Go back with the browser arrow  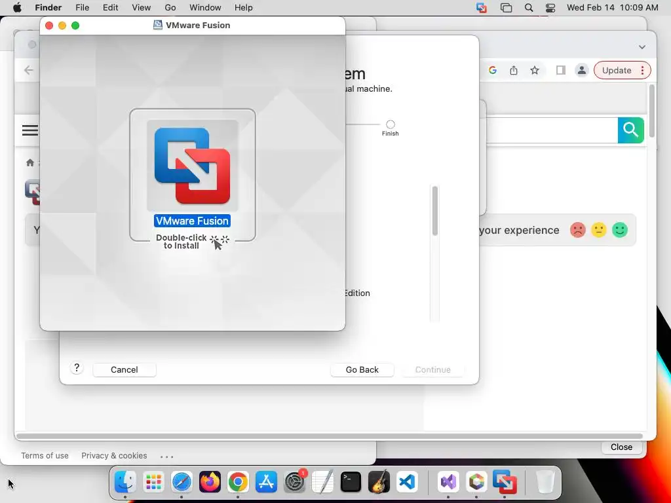click(x=29, y=70)
